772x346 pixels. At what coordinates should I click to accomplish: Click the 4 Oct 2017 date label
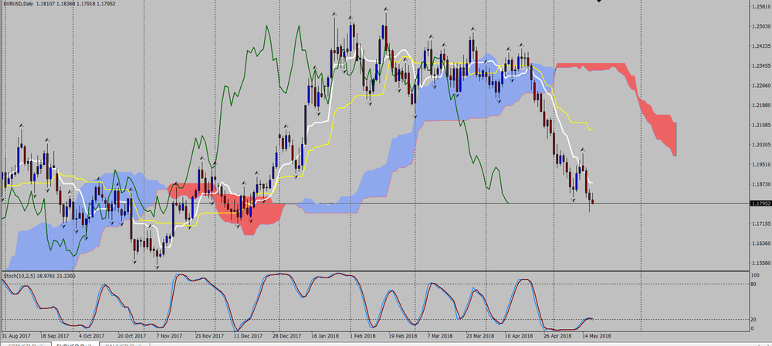(92, 336)
